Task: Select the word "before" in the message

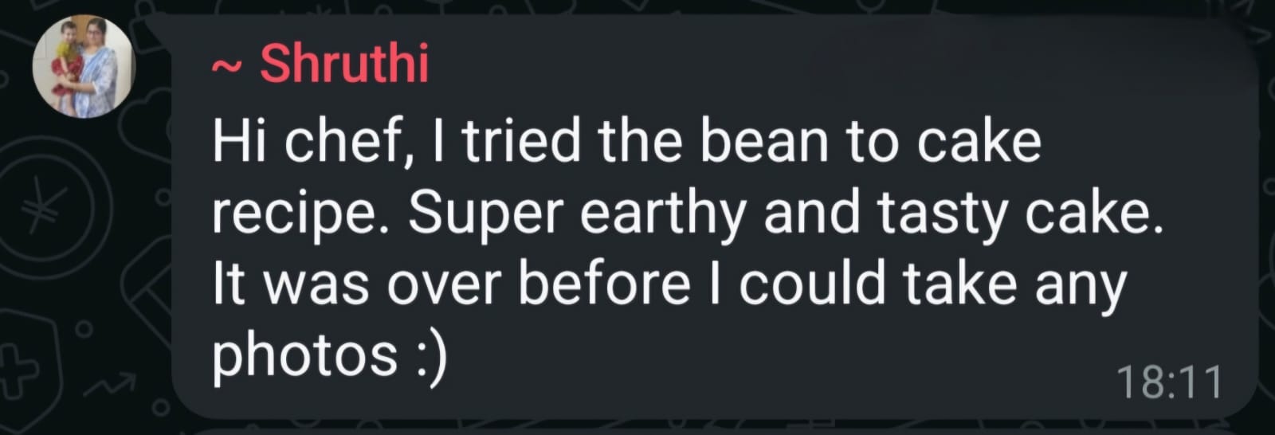Action: [604, 284]
